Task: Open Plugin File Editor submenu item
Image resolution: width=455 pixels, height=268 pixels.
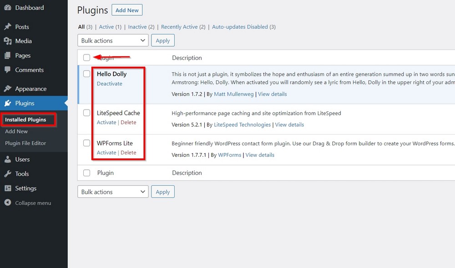Action: tap(25, 143)
